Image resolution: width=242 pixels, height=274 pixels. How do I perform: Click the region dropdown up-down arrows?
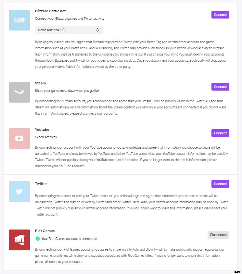coord(97,30)
